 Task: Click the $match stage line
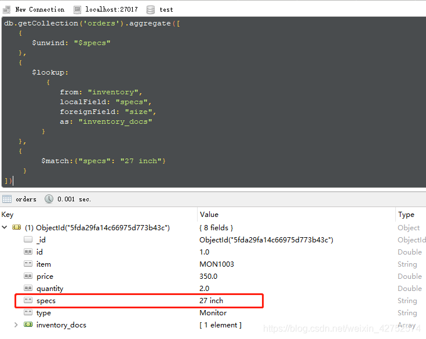coord(103,161)
